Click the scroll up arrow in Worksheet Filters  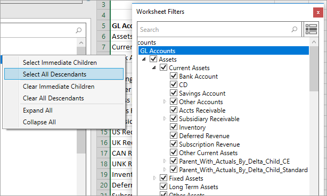coord(314,42)
